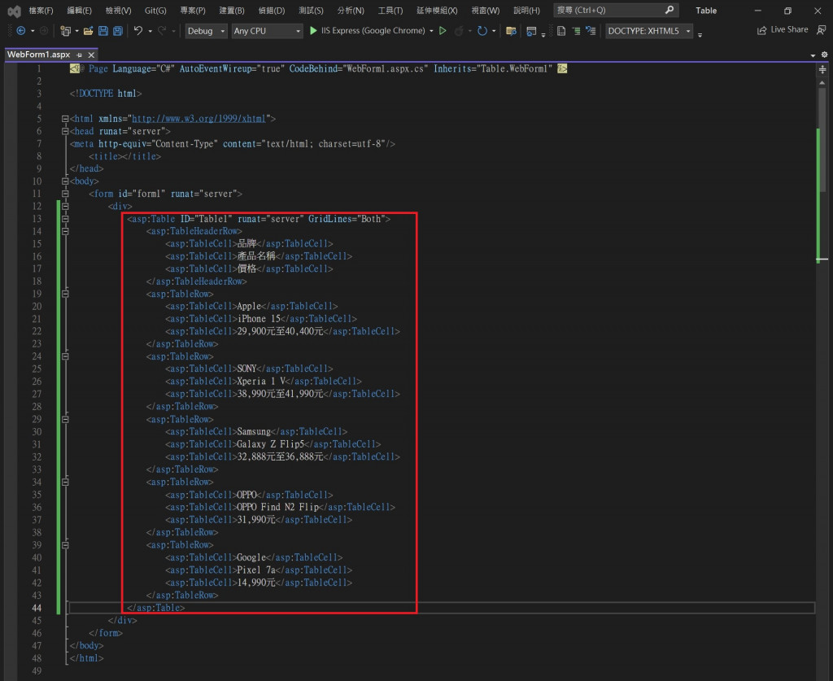Click the iPhone 15 text on line 21
The image size is (833, 681).
259,319
